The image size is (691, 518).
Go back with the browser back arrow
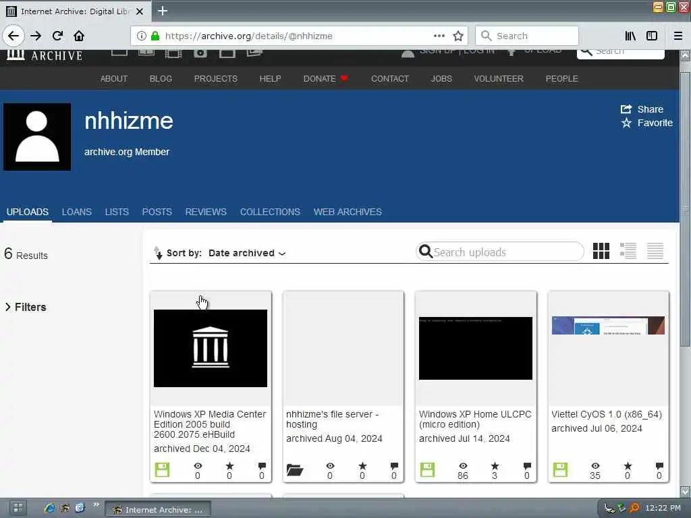[x=13, y=36]
